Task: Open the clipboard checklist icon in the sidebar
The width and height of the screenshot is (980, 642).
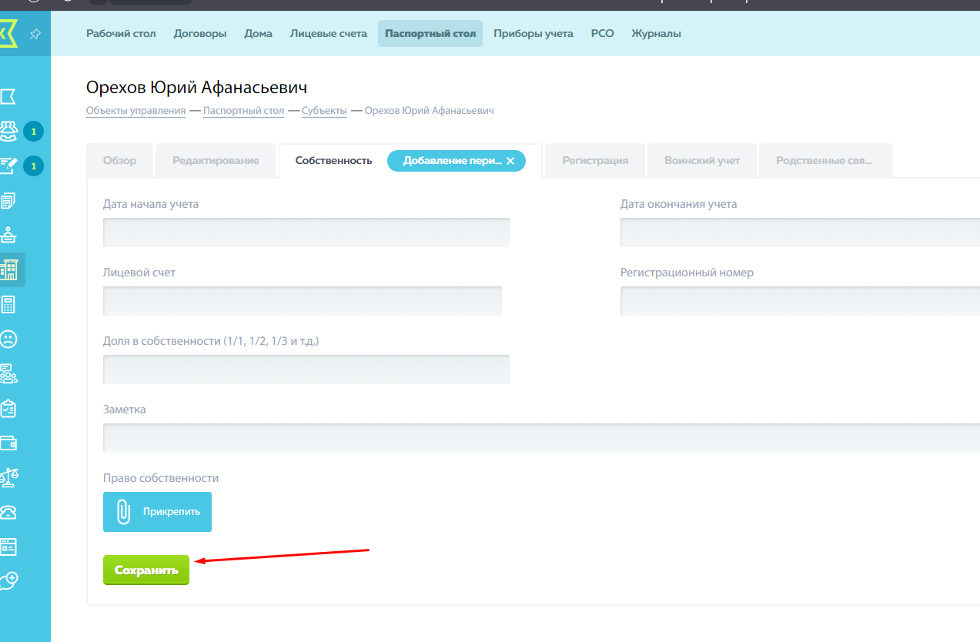Action: point(8,409)
